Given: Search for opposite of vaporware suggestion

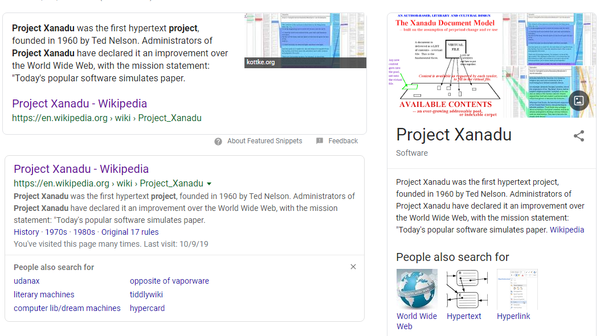Looking at the screenshot, I should [x=169, y=281].
